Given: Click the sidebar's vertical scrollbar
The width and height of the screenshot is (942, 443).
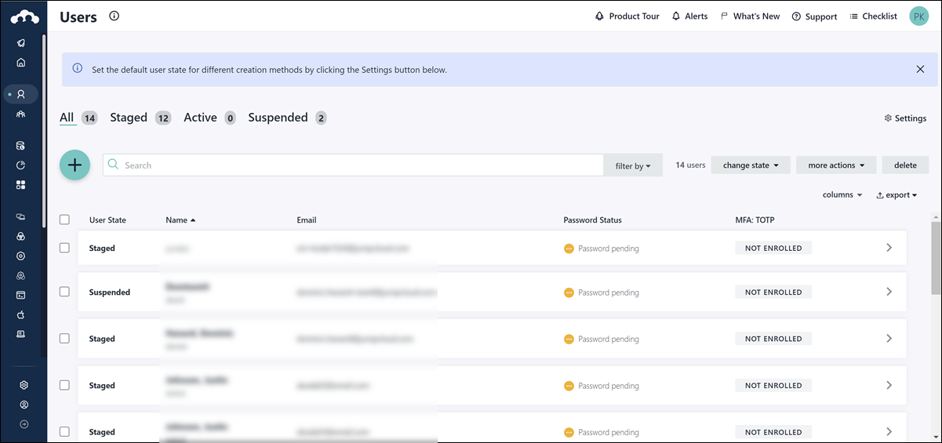Looking at the screenshot, I should (x=44, y=132).
